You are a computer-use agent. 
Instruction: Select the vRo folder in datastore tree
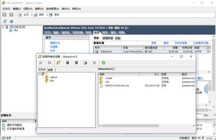[x=52, y=81]
